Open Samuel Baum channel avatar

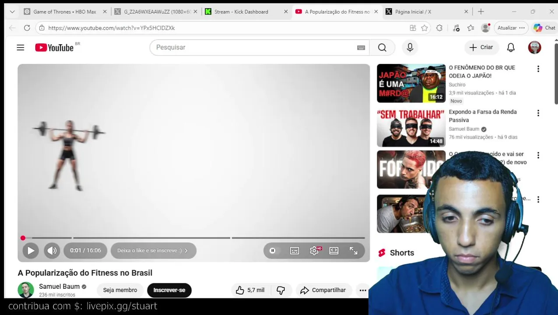pyautogui.click(x=26, y=290)
